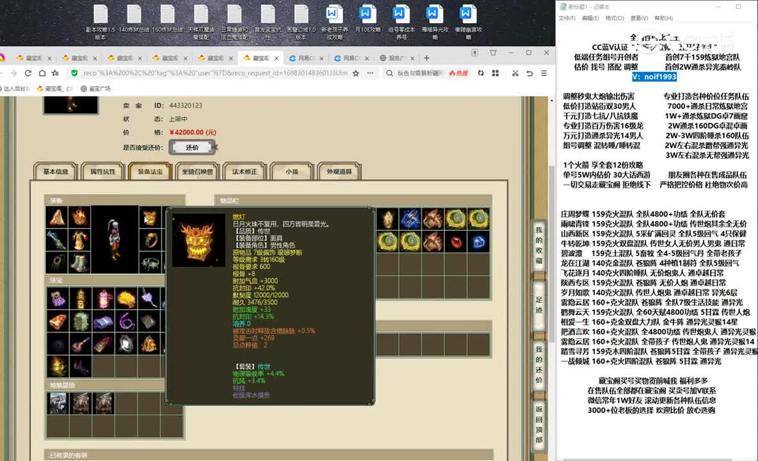The height and width of the screenshot is (461, 758).
Task: Select the lute talisman icon
Action: pyautogui.click(x=80, y=344)
